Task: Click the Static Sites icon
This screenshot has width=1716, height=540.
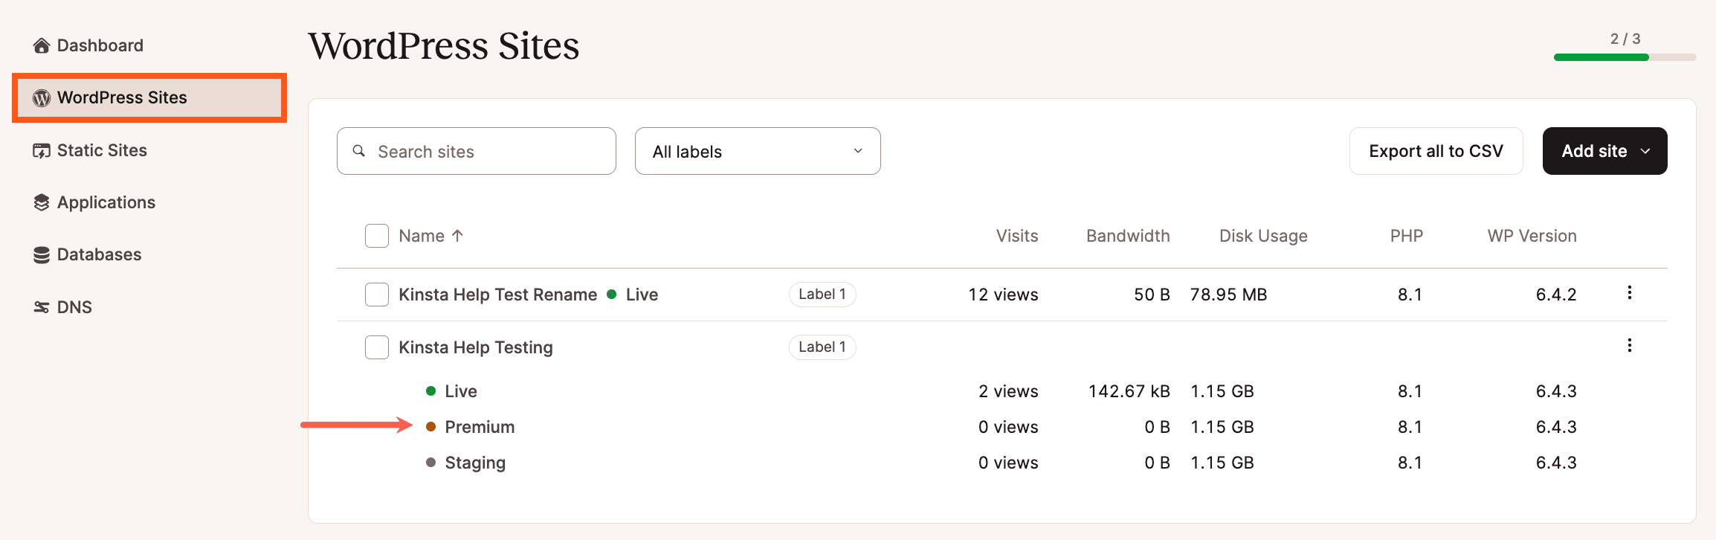Action: [x=42, y=150]
